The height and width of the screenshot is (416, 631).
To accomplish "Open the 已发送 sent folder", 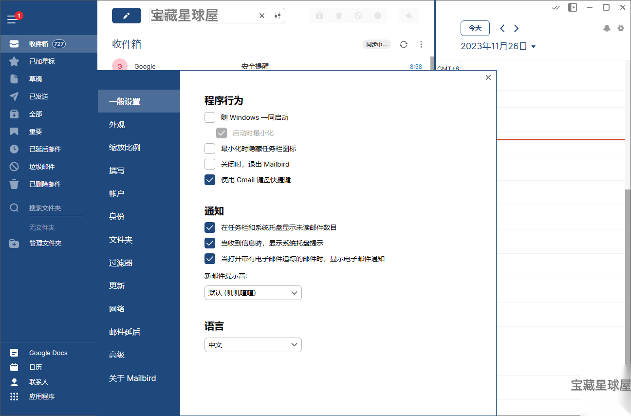I will [49, 96].
